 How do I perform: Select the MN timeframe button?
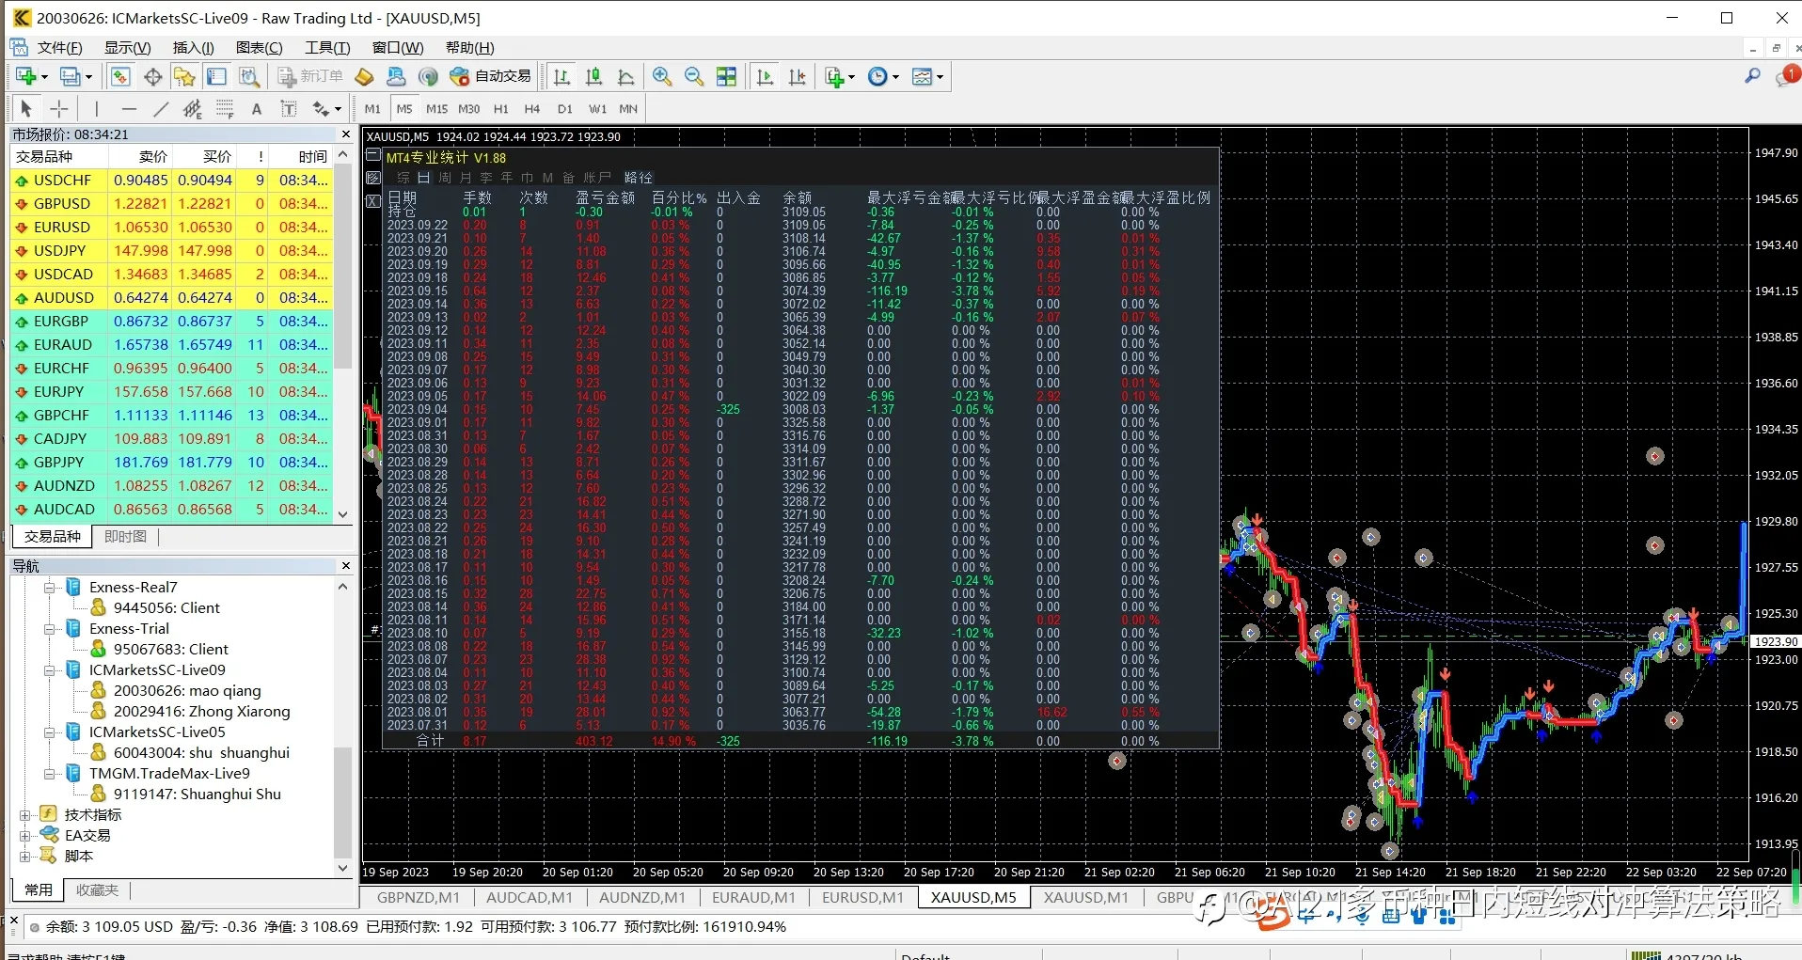pos(628,109)
